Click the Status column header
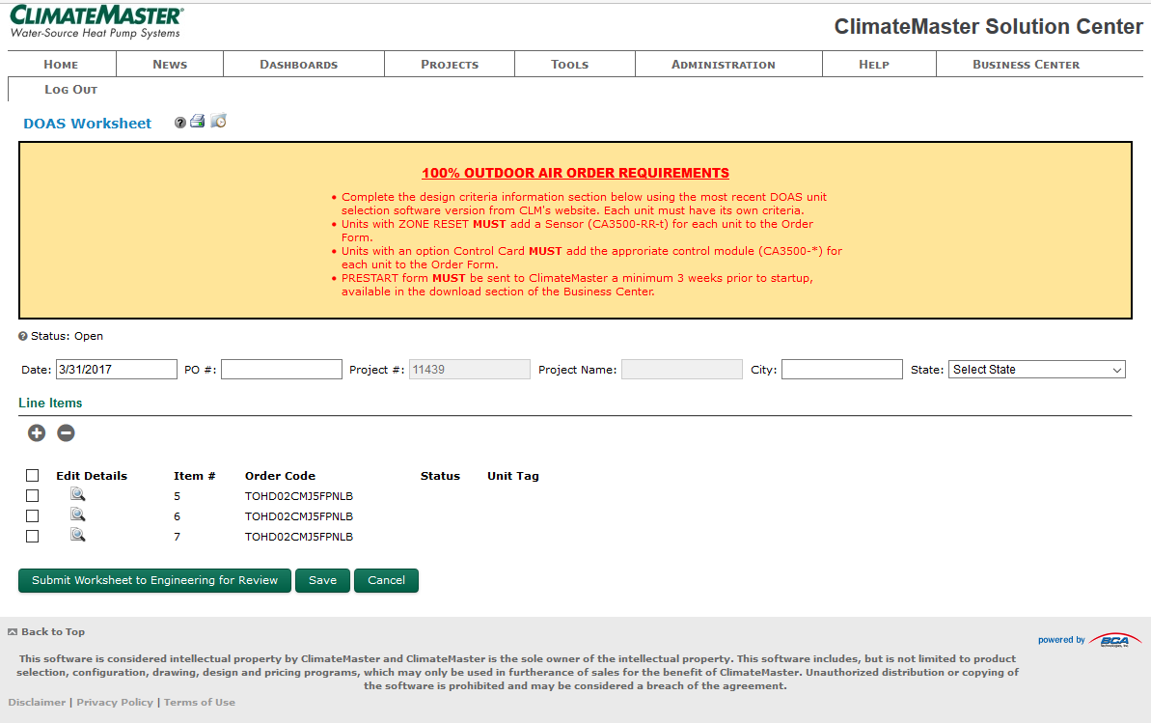The width and height of the screenshot is (1151, 723). click(441, 476)
